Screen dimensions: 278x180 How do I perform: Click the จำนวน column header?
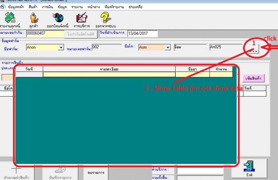[x=221, y=69]
